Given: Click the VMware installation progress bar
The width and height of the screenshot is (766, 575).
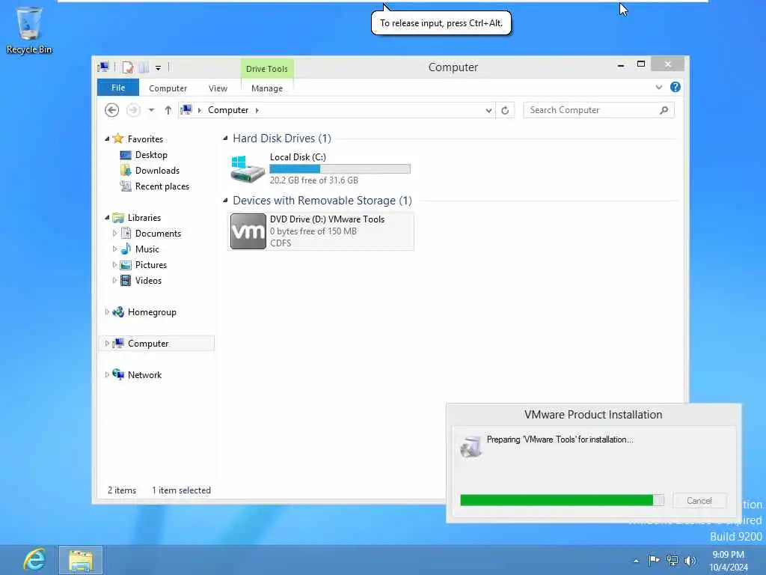Looking at the screenshot, I should click(562, 499).
